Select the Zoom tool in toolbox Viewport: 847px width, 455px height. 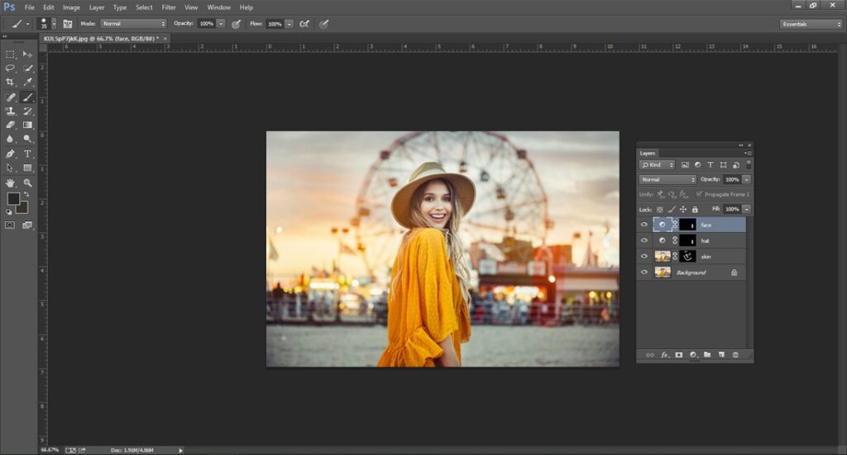click(x=27, y=183)
